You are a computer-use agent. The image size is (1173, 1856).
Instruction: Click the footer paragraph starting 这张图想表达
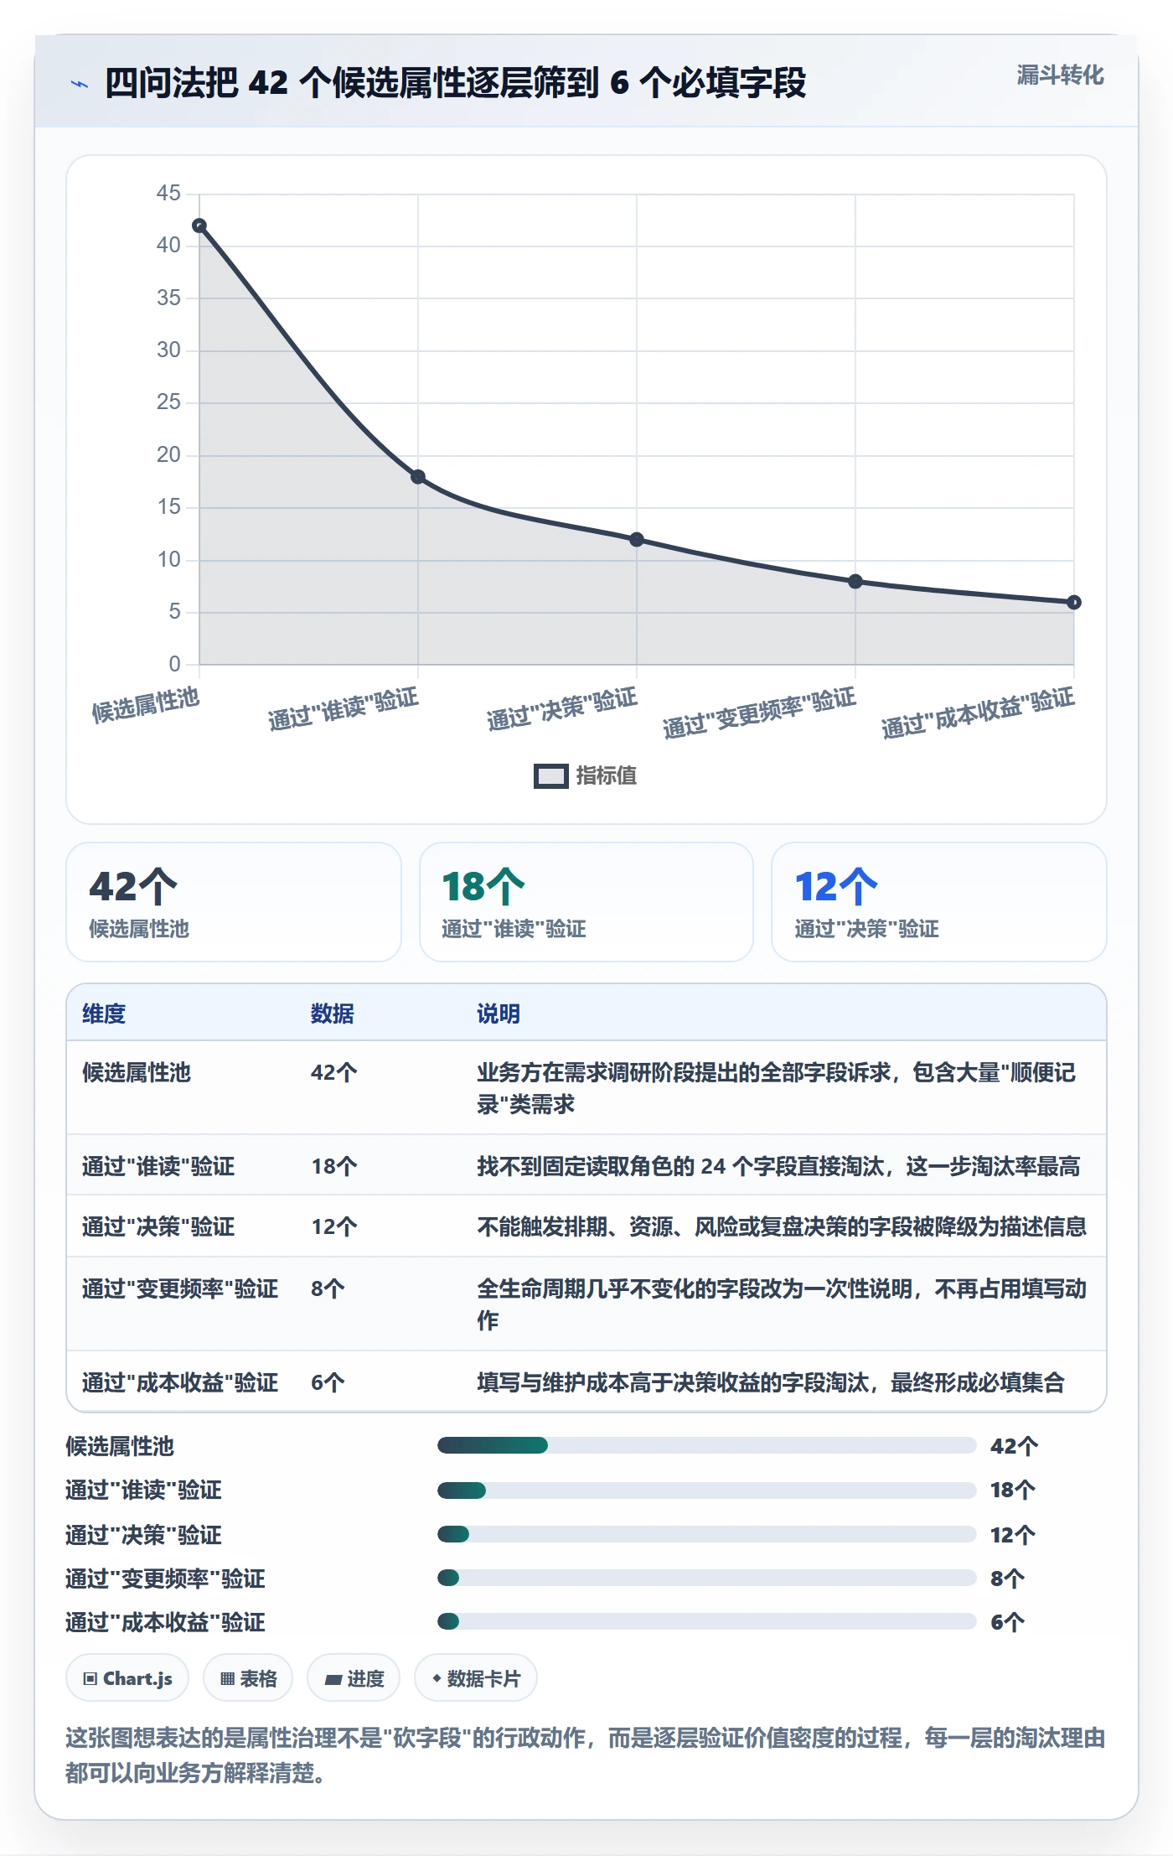click(586, 1755)
